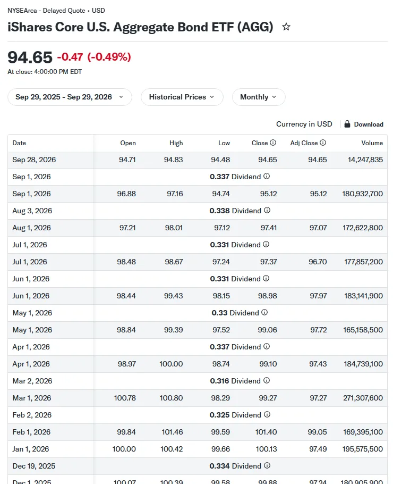Open info icon on 0.334 Dividend row

tap(267, 465)
